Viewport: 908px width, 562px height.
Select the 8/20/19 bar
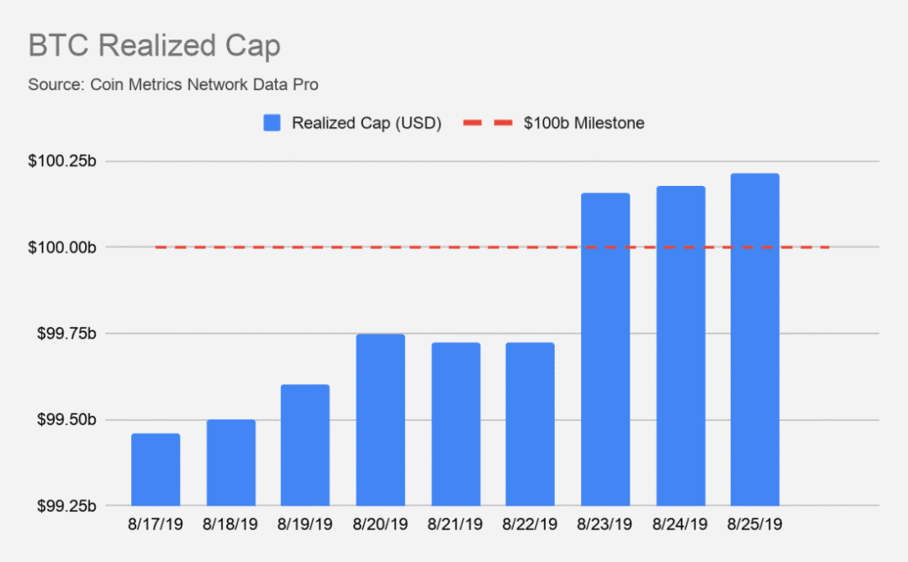click(x=381, y=420)
